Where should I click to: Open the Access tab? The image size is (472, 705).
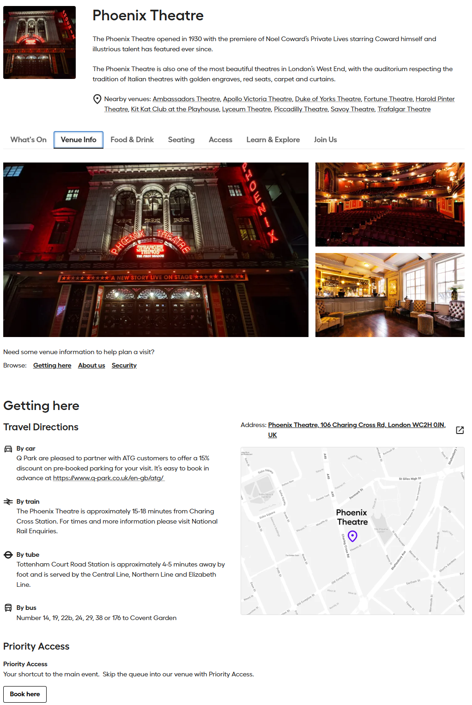[220, 140]
